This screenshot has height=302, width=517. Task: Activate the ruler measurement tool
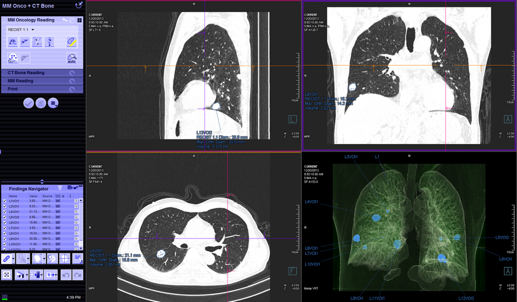point(72,42)
